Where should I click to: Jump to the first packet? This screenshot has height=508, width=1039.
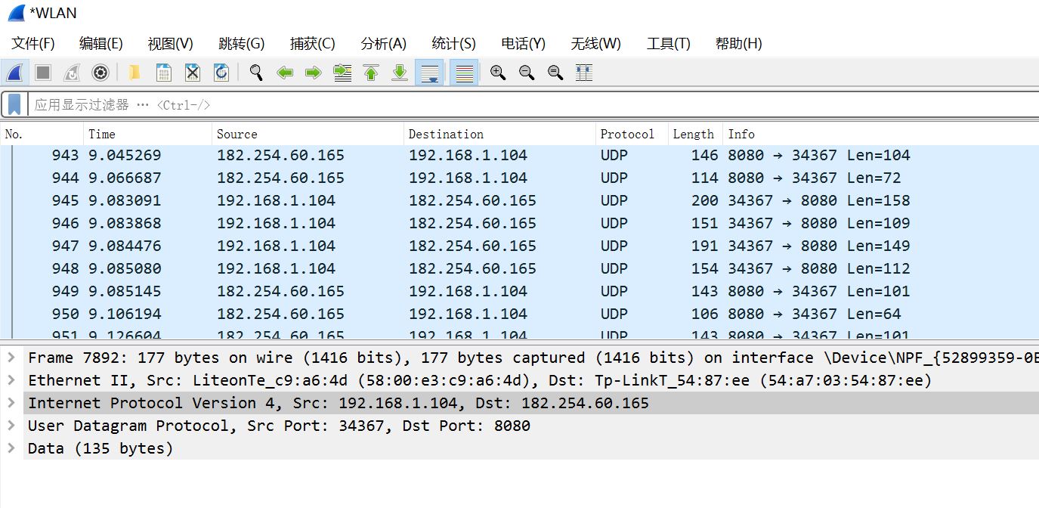[x=371, y=73]
